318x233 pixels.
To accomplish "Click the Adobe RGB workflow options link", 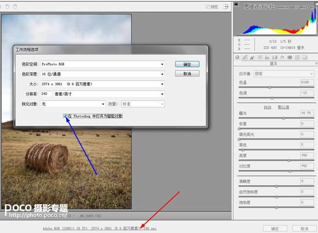I will click(x=99, y=228).
